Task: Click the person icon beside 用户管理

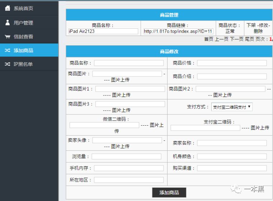Action: point(8,23)
